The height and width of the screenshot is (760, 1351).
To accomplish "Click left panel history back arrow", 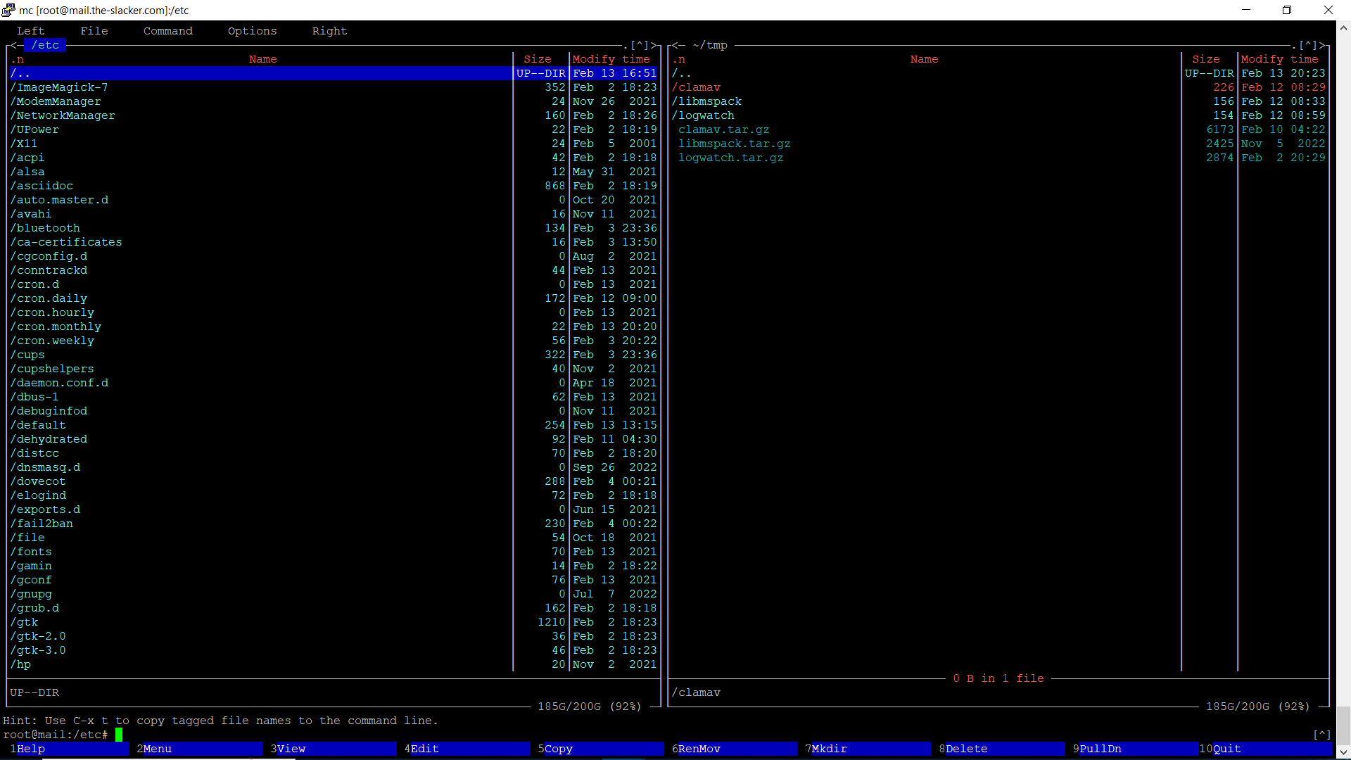I will click(x=13, y=45).
